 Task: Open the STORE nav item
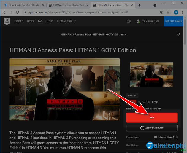coord(19,21)
